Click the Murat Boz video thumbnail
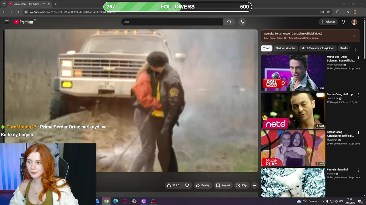The image size is (366, 205). 293,73
